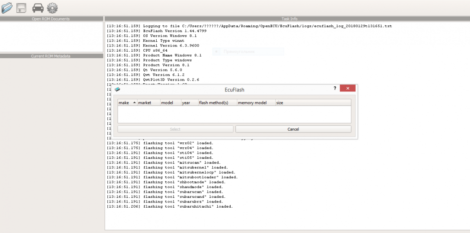Click the flash method(s) column header
The height and width of the screenshot is (233, 470).
click(217, 102)
